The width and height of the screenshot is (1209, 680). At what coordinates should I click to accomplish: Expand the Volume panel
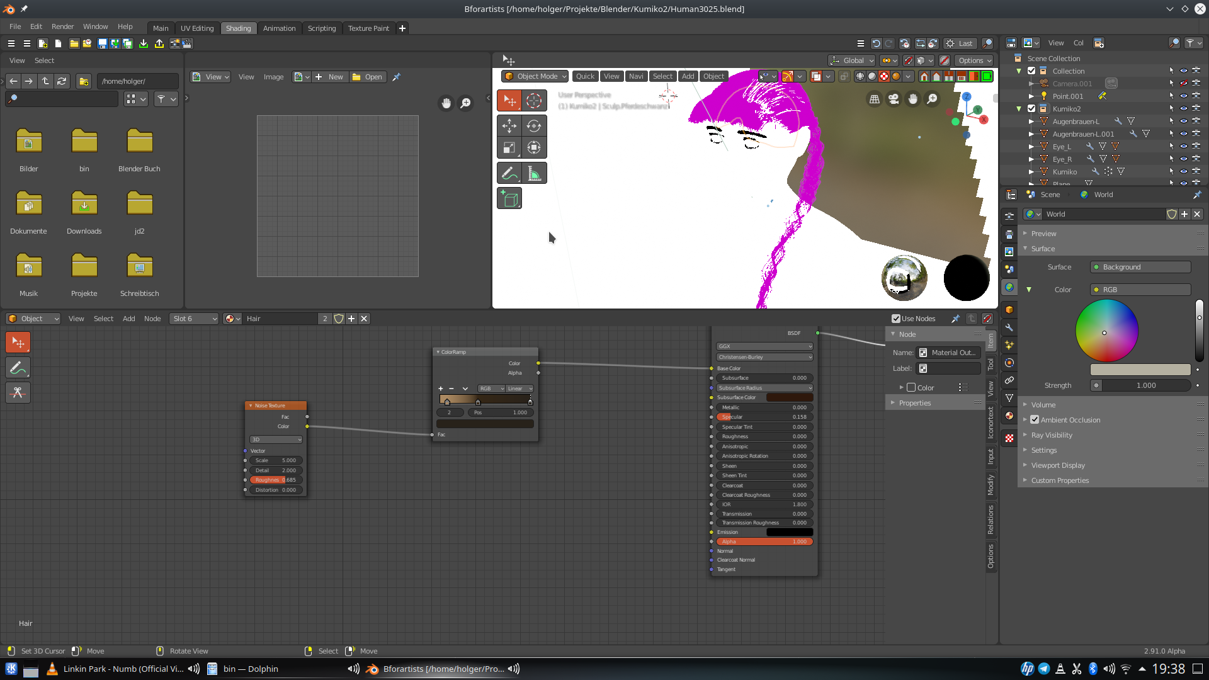coord(1043,405)
